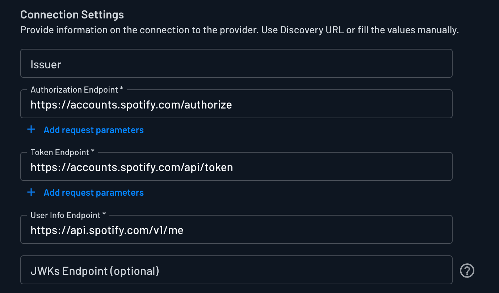Screen dimensions: 499x293
Task: Select the blue plus sign above User Info Endpoint
Action: click(32, 192)
